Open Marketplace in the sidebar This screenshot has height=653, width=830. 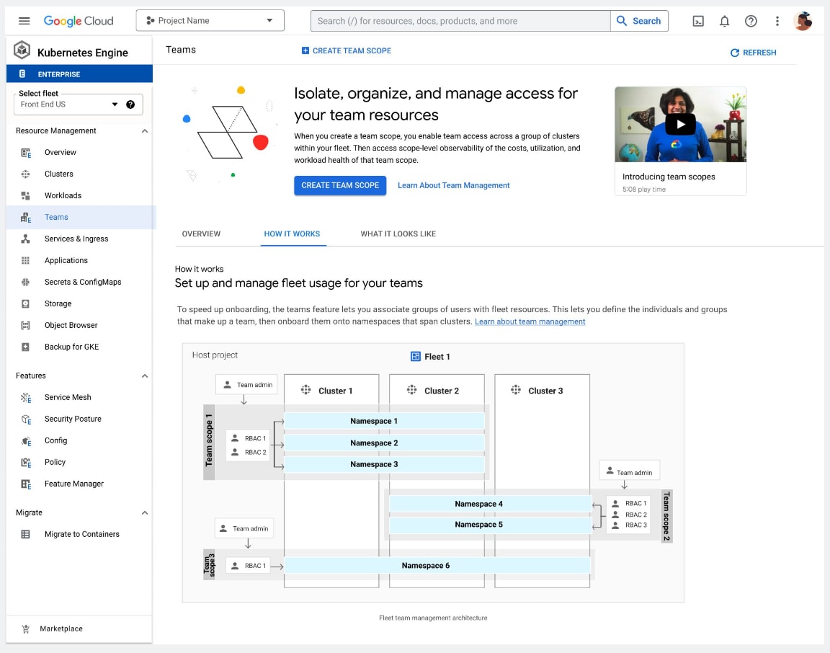click(79, 628)
